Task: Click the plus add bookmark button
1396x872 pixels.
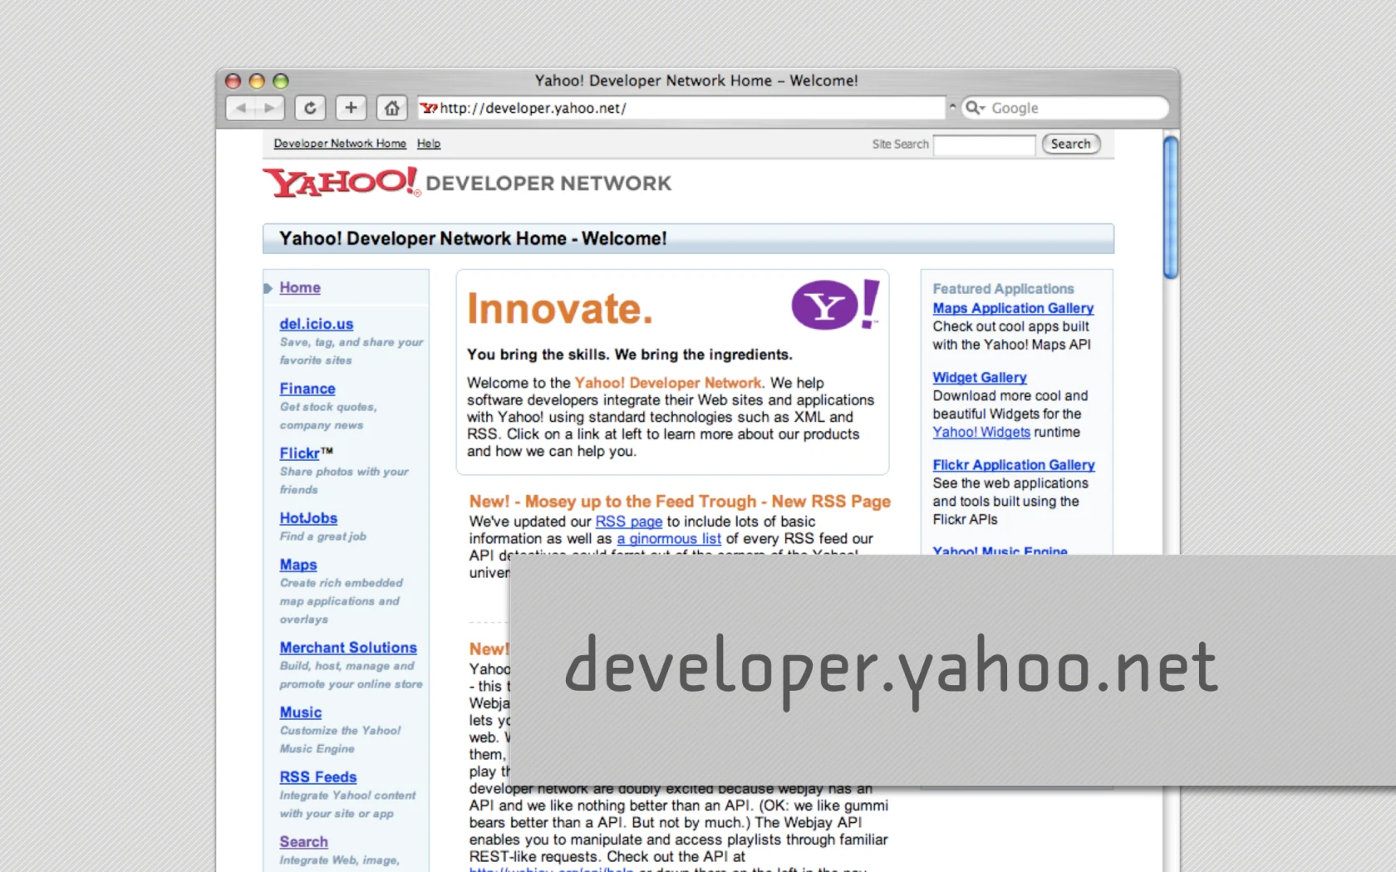Action: click(351, 108)
